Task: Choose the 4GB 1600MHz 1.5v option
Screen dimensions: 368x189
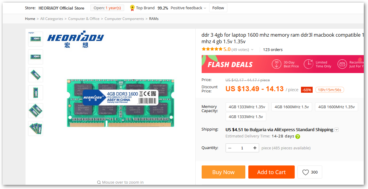Action: coord(292,107)
